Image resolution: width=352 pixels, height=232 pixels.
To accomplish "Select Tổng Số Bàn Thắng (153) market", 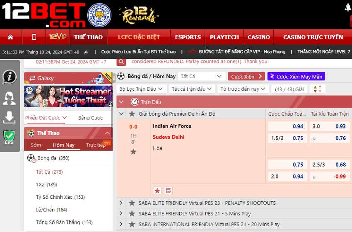I will tap(64, 222).
